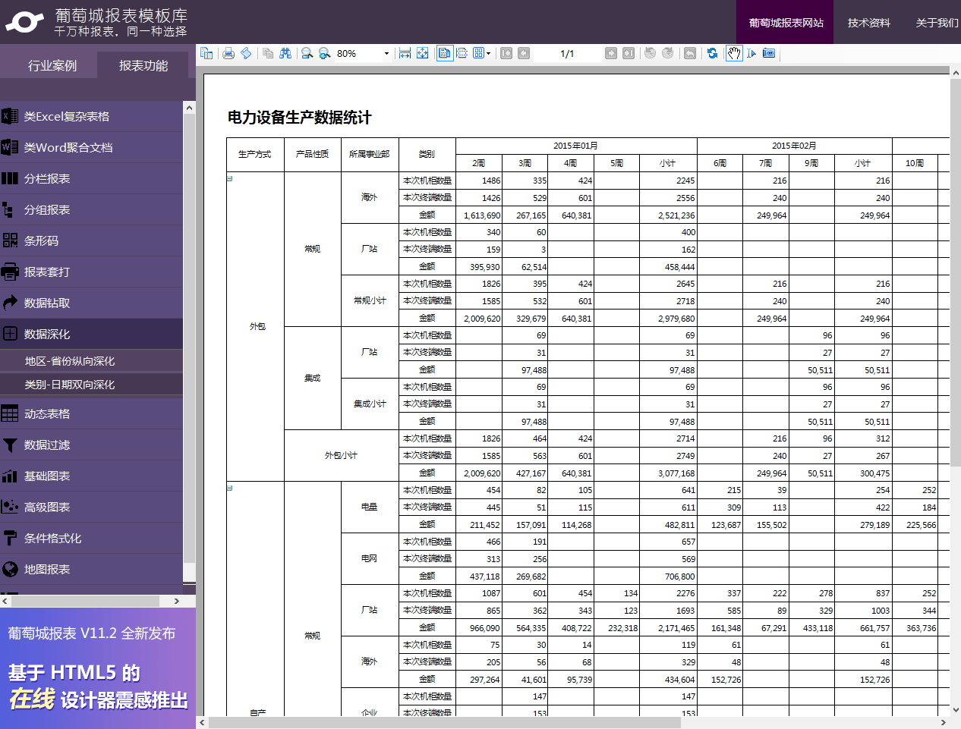961x729 pixels.
Task: Click the GrapeCity logo in header
Action: 24,22
